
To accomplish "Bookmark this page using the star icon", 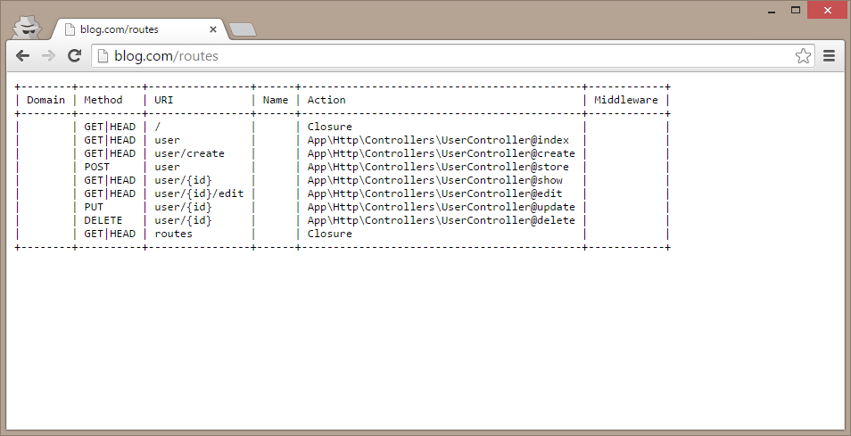I will [x=803, y=56].
